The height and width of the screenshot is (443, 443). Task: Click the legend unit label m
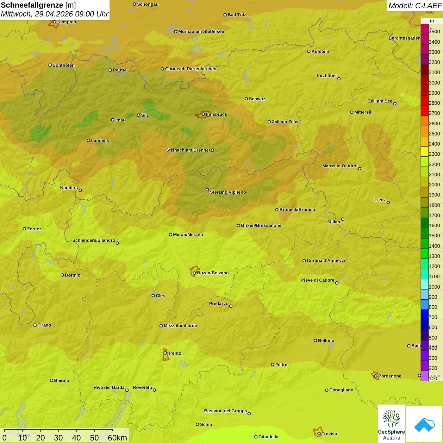[x=432, y=21]
